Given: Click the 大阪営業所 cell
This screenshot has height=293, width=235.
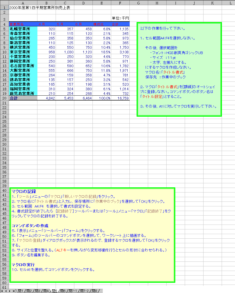Looking at the screenshot, I should tap(23, 70).
